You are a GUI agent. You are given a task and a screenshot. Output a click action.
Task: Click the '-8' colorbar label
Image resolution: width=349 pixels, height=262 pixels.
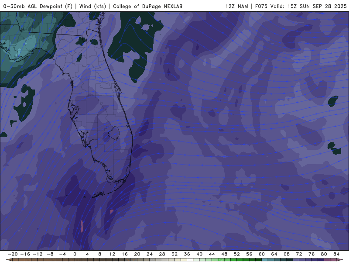(50, 254)
